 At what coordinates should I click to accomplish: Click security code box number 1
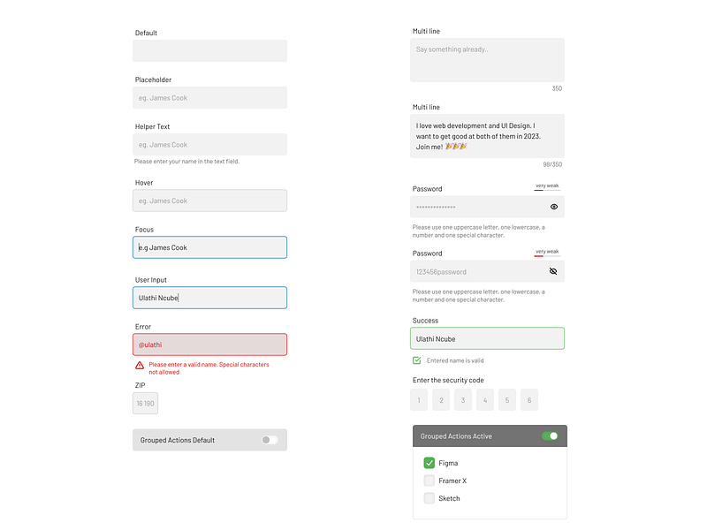pyautogui.click(x=419, y=399)
